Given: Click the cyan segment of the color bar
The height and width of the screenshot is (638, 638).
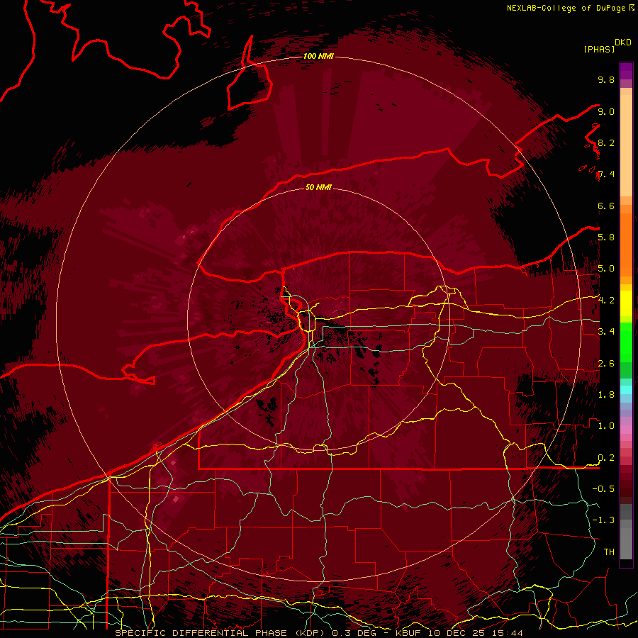Looking at the screenshot, I should tap(626, 390).
